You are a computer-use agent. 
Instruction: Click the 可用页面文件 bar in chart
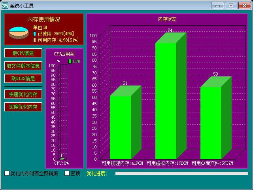[211, 123]
